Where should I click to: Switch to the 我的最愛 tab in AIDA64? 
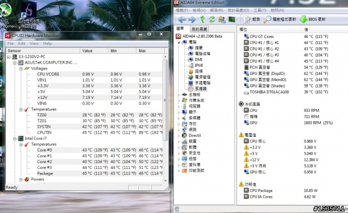point(200,29)
